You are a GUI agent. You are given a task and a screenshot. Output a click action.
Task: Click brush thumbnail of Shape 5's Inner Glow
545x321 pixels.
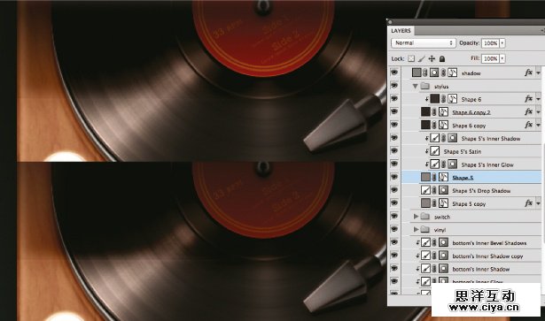[434, 164]
